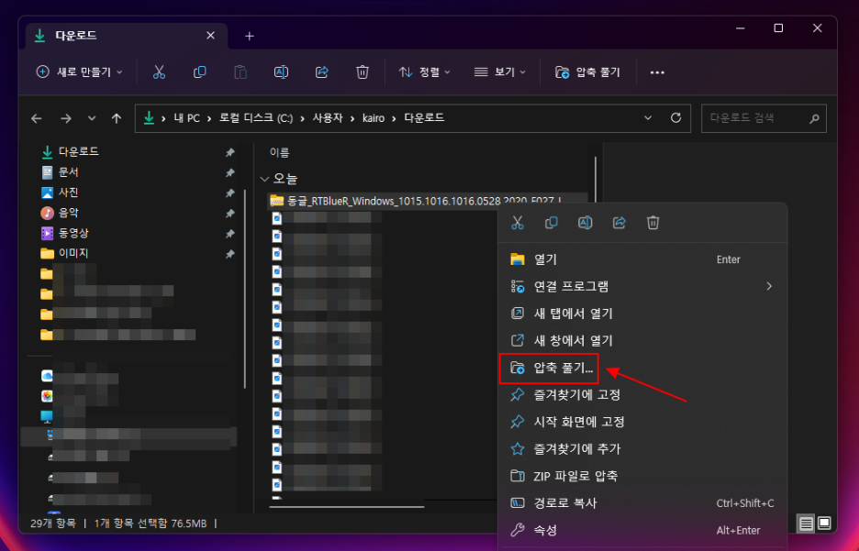Close the 다운로드 tab

click(x=210, y=36)
